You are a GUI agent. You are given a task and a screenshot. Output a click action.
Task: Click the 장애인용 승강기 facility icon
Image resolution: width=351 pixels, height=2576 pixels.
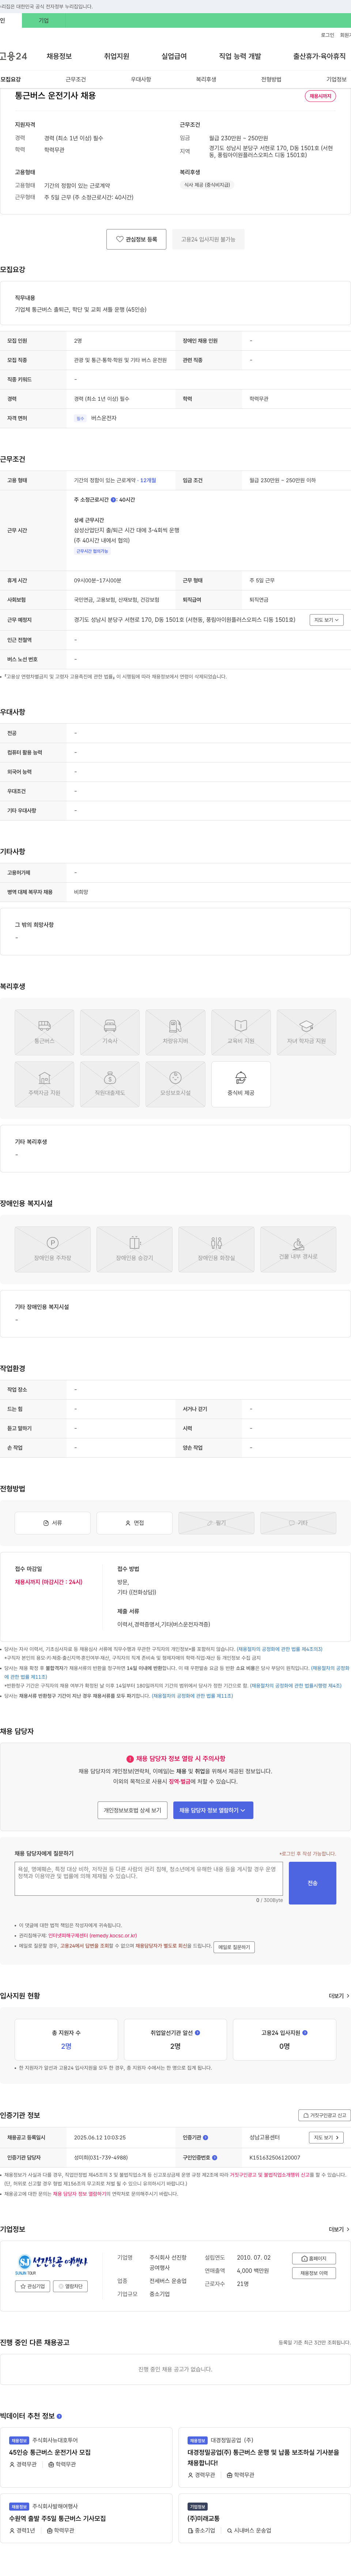tap(134, 1249)
